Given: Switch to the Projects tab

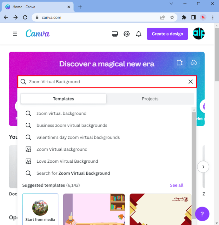Looking at the screenshot, I should (x=150, y=99).
